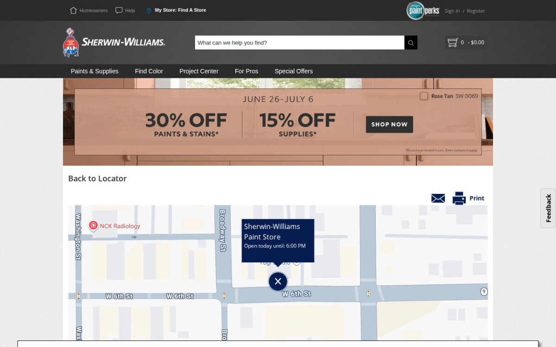Click the Shop Now banner button
Screen dimensions: 556x347
pos(389,124)
